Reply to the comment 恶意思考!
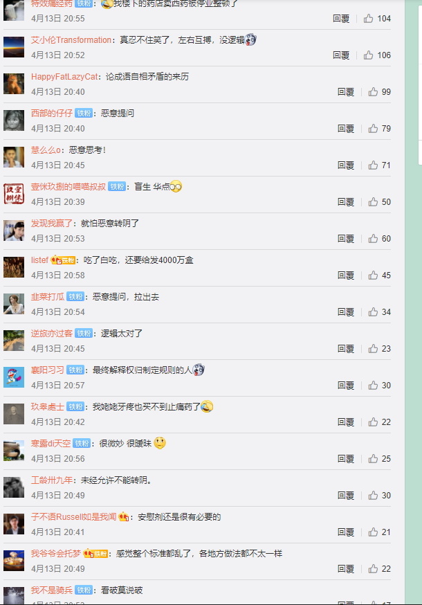The height and width of the screenshot is (605, 422). coord(346,165)
